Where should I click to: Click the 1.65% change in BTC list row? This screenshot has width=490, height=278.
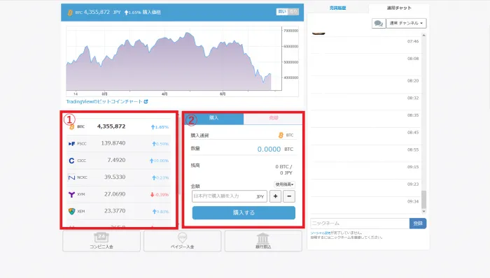point(160,127)
